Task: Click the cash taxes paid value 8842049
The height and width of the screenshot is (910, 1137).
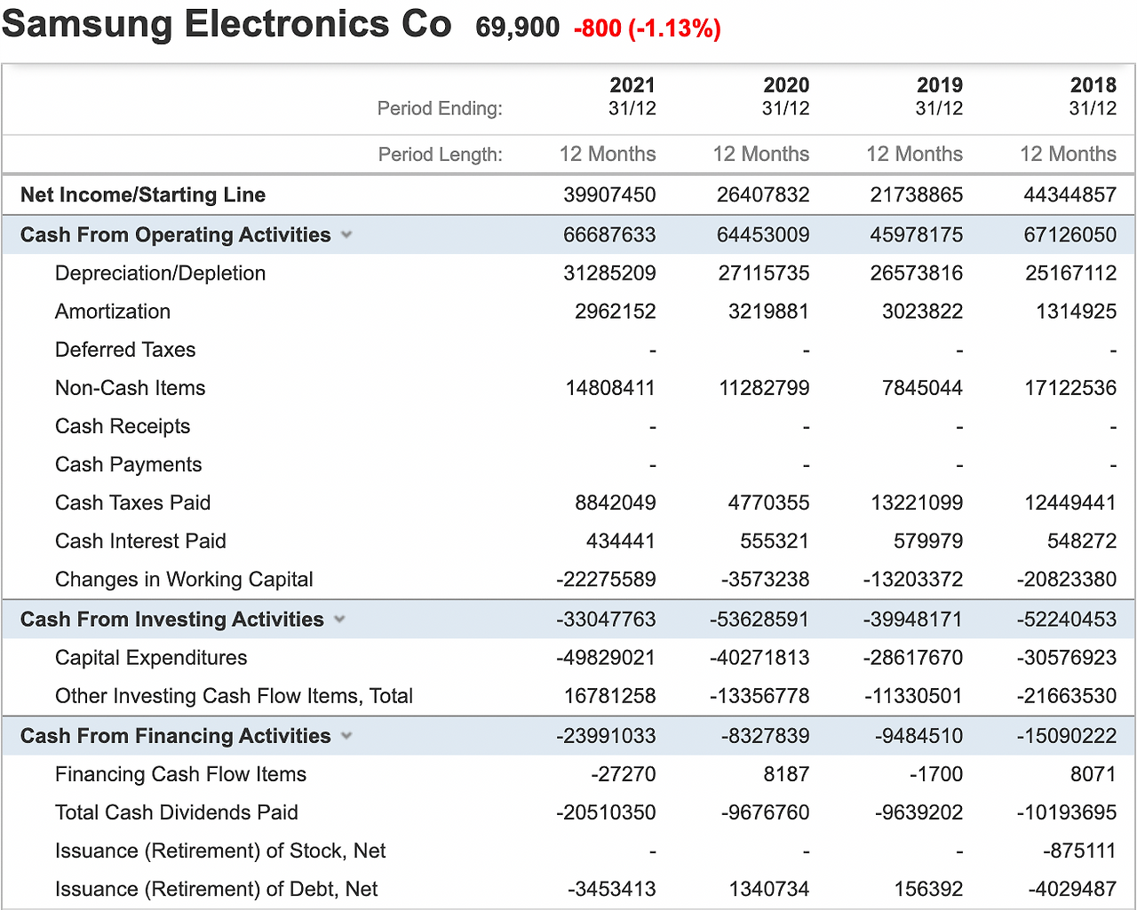Action: coord(616,502)
